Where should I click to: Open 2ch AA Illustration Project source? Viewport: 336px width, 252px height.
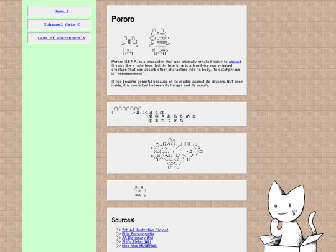tap(145, 230)
